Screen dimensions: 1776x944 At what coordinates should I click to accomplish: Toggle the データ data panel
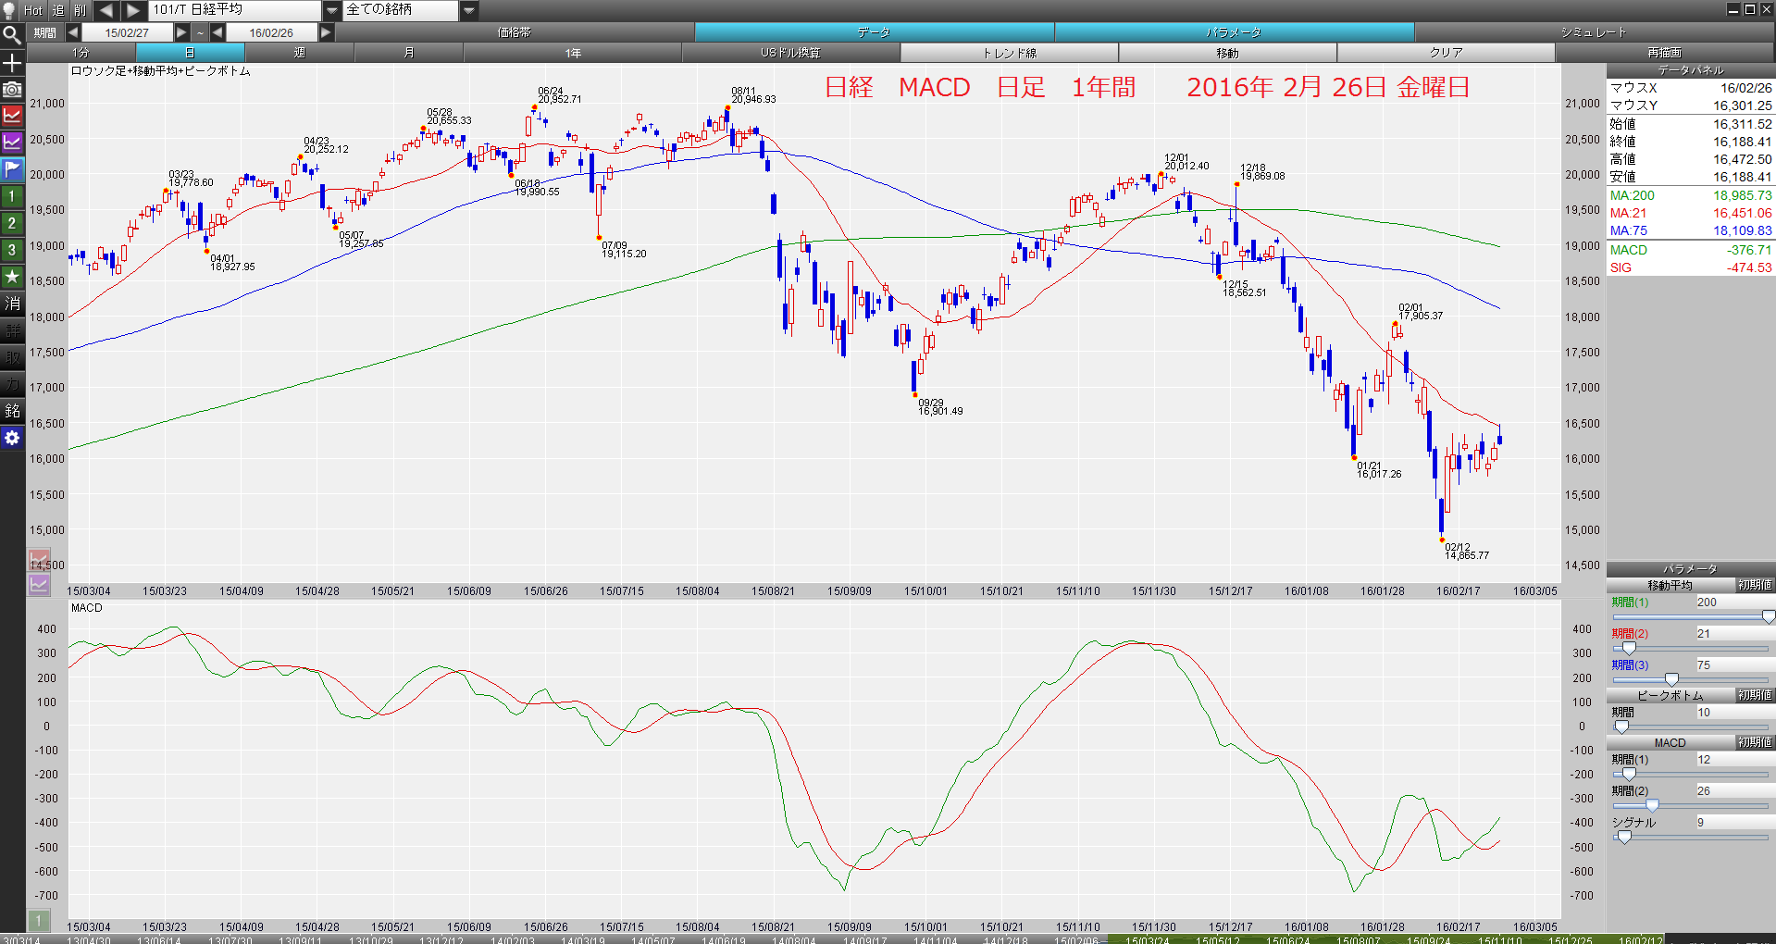pos(874,32)
